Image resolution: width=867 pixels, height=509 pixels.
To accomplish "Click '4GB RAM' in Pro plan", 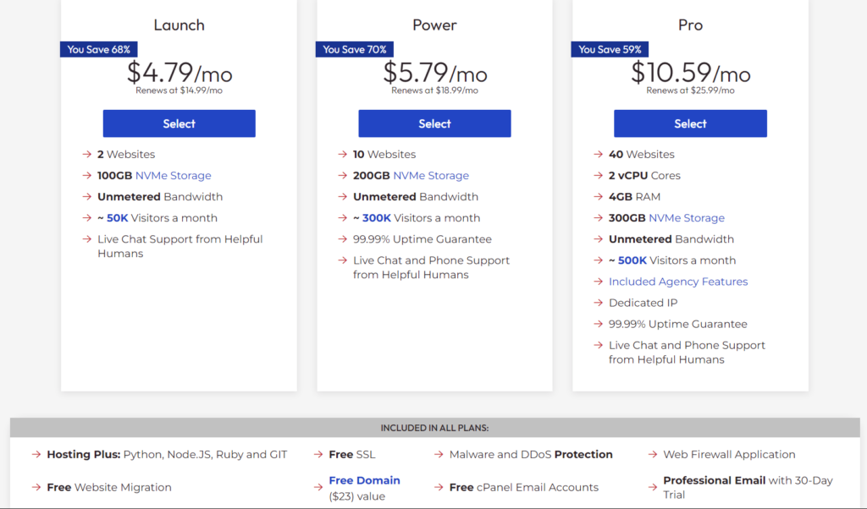I will 635,196.
